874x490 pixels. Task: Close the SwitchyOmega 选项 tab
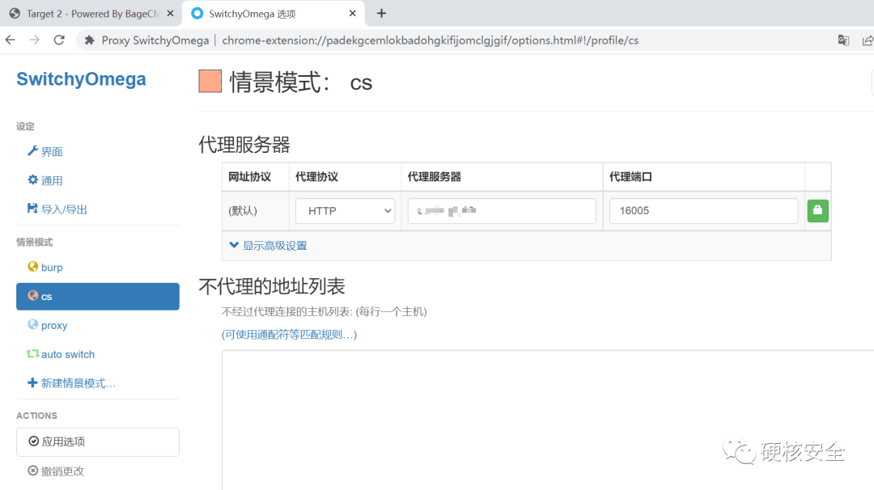(x=352, y=14)
